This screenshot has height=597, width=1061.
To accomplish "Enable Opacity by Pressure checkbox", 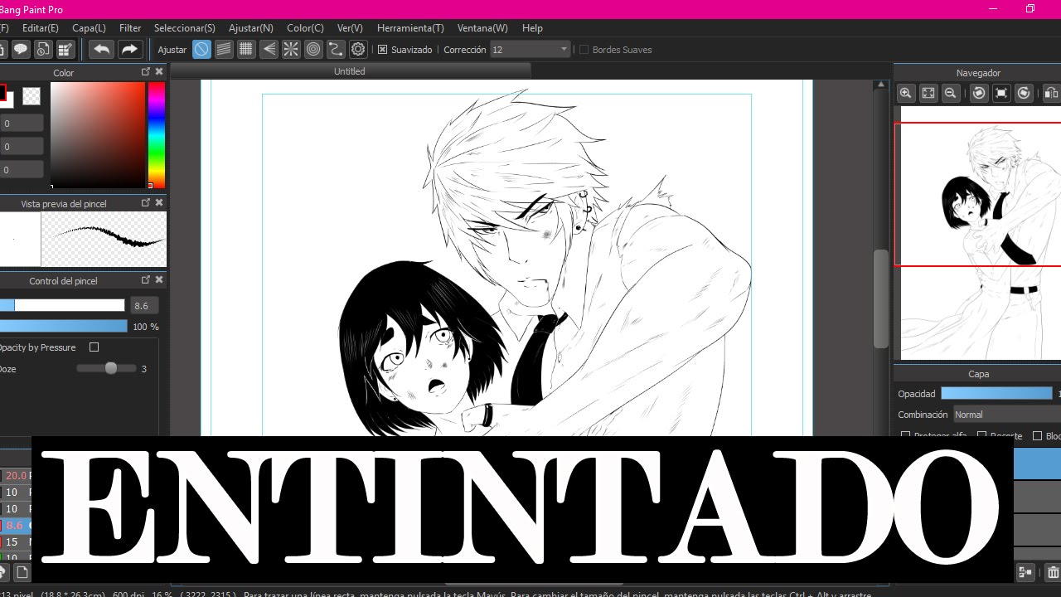I will coord(94,347).
